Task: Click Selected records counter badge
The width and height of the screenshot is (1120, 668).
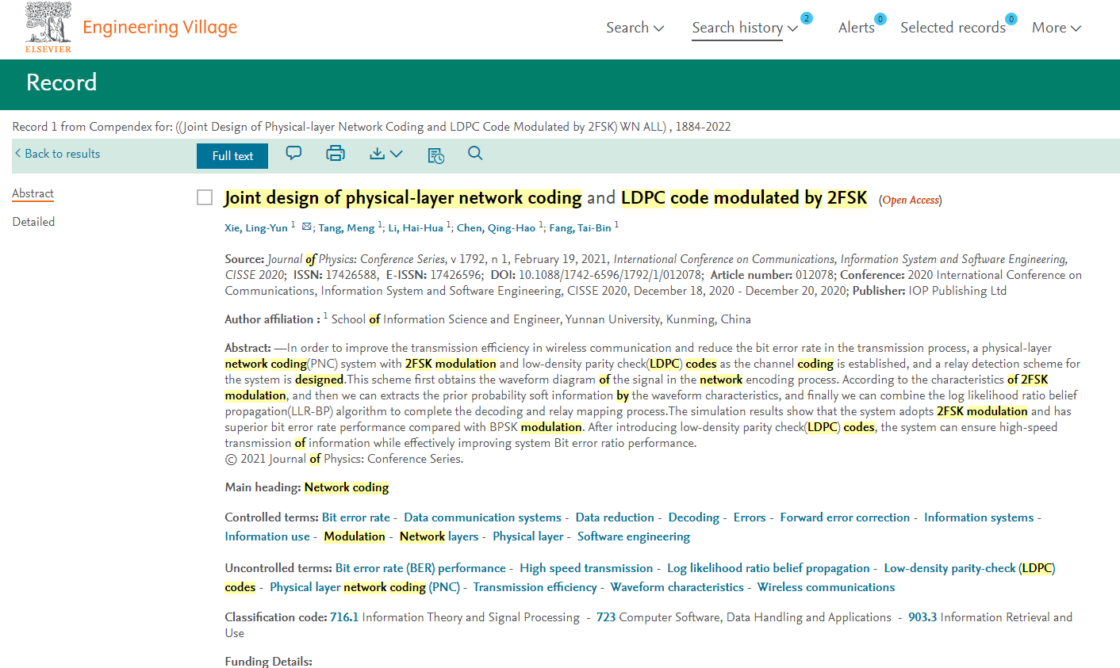Action: coord(1011,19)
